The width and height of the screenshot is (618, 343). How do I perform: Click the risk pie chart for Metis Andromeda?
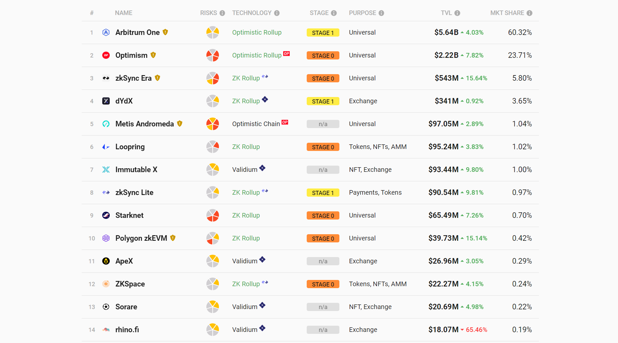pos(213,124)
